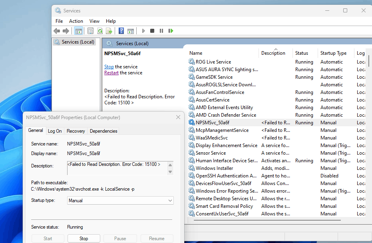Click the Export List toolbar icon
372x243 pixels.
[x=109, y=31]
